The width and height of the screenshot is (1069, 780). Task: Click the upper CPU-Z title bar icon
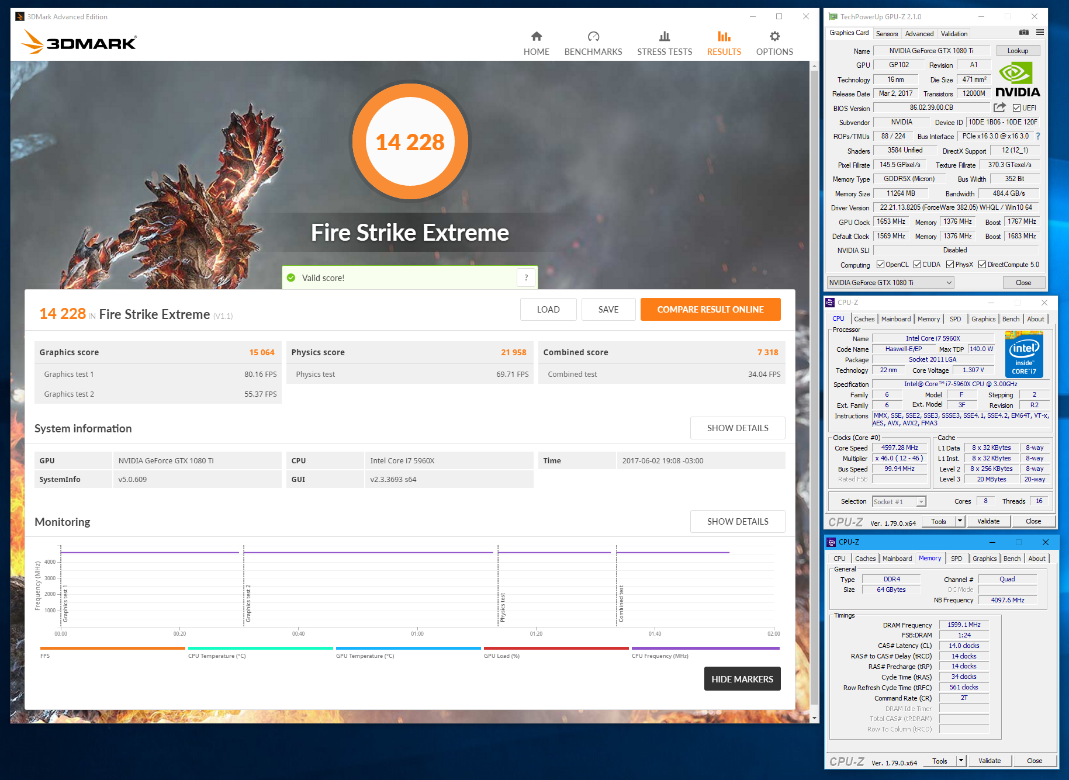click(830, 303)
